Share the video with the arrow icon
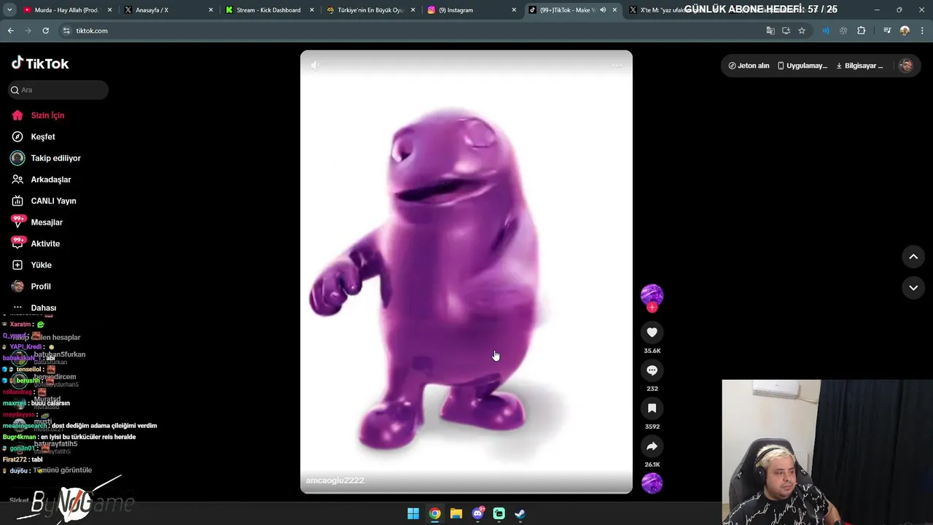Viewport: 933px width, 525px height. coord(652,446)
